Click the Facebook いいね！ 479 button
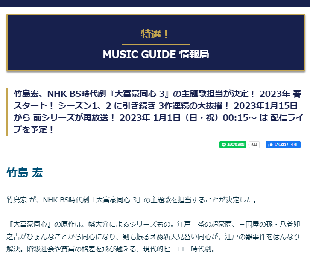Image resolution: width=310 pixels, height=269 pixels. coord(283,145)
